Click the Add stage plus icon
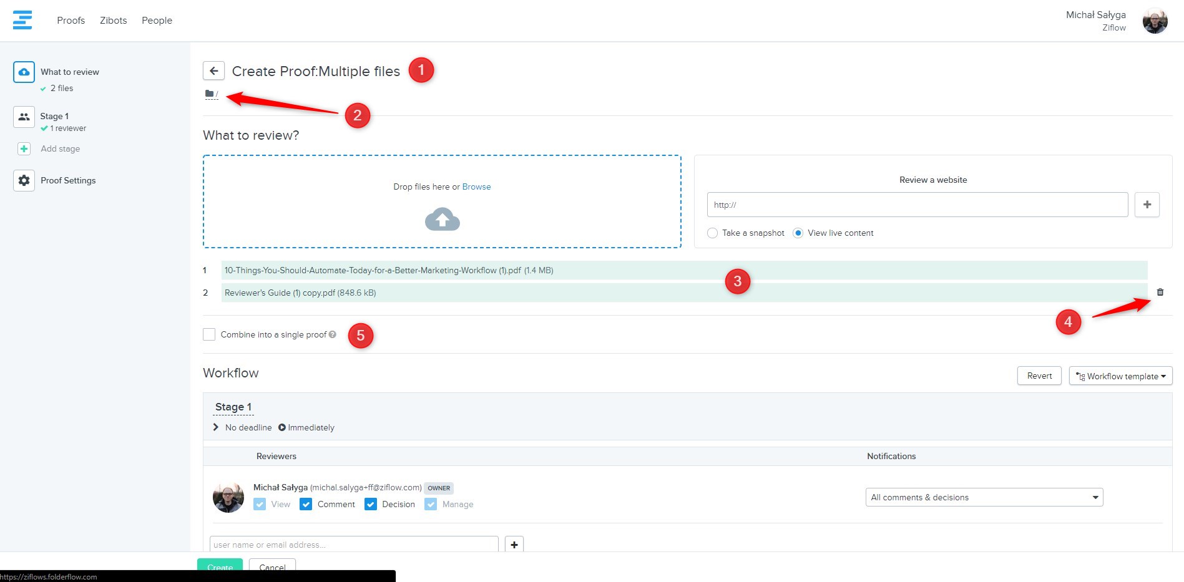The image size is (1184, 582). pyautogui.click(x=24, y=148)
